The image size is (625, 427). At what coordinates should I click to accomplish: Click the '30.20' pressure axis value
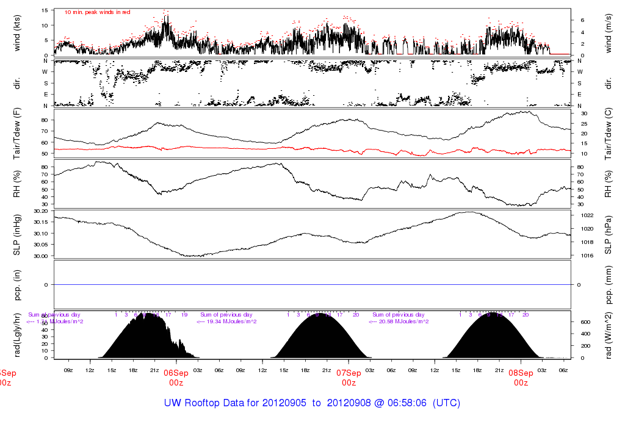point(41,211)
